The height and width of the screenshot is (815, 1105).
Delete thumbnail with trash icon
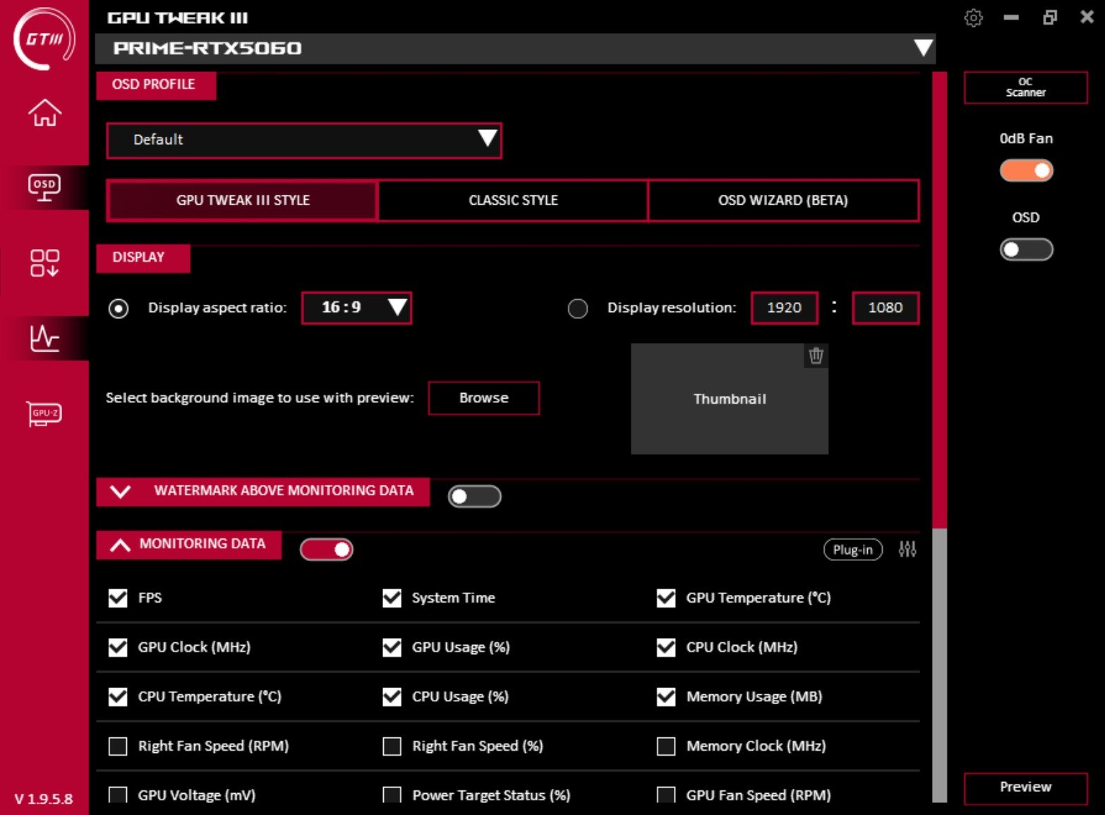816,356
